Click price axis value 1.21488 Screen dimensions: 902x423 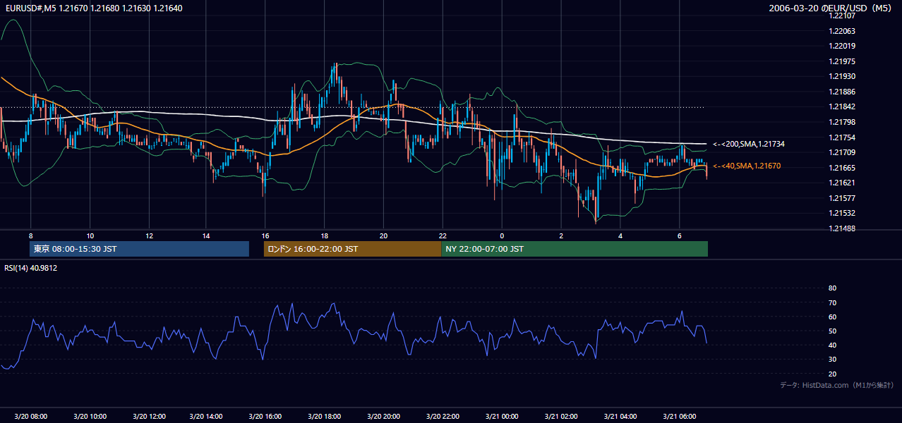tap(841, 228)
